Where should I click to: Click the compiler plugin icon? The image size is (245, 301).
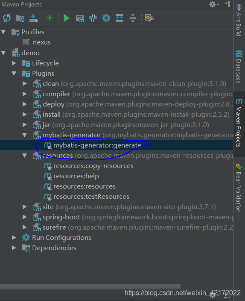click(37, 94)
